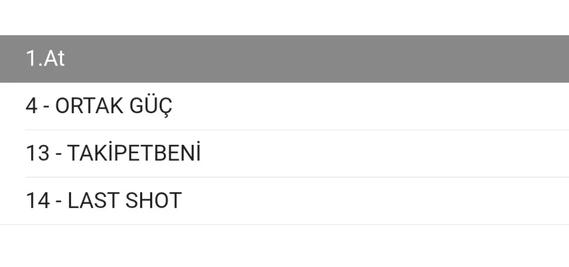This screenshot has height=267, width=569.
Task: Click the TAKİPETBENİ horse name
Action: [x=133, y=153]
